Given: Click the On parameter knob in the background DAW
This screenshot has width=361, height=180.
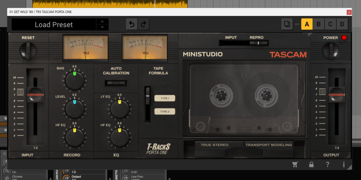Looking at the screenshot, I should tap(7, 171).
